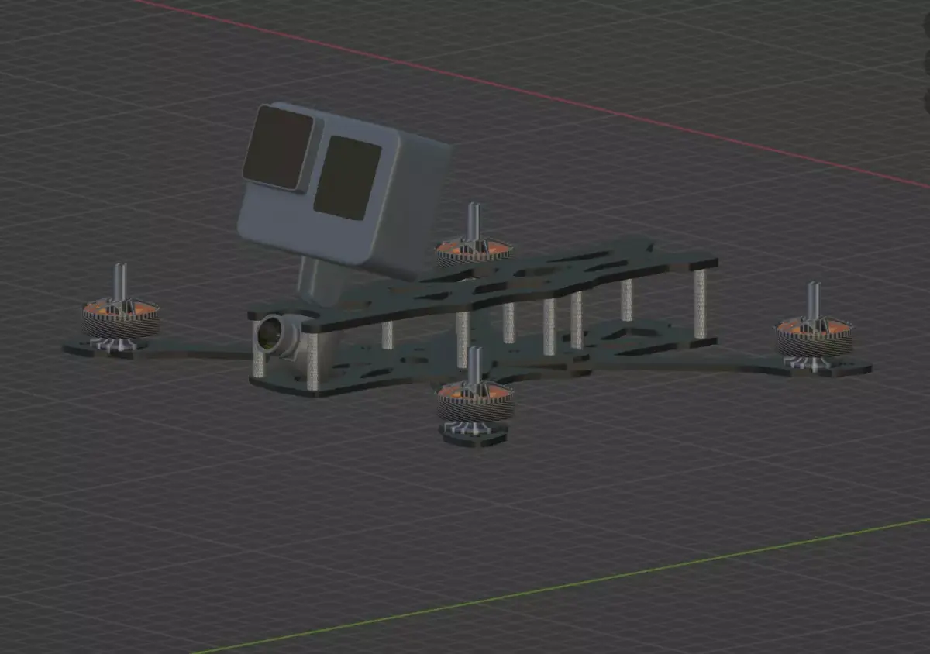
Task: Click the camera mount under the action camera
Action: pos(322,283)
